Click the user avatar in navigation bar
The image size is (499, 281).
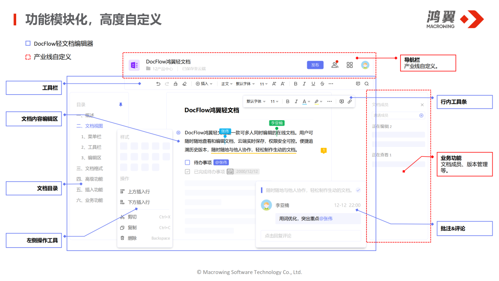(x=365, y=65)
